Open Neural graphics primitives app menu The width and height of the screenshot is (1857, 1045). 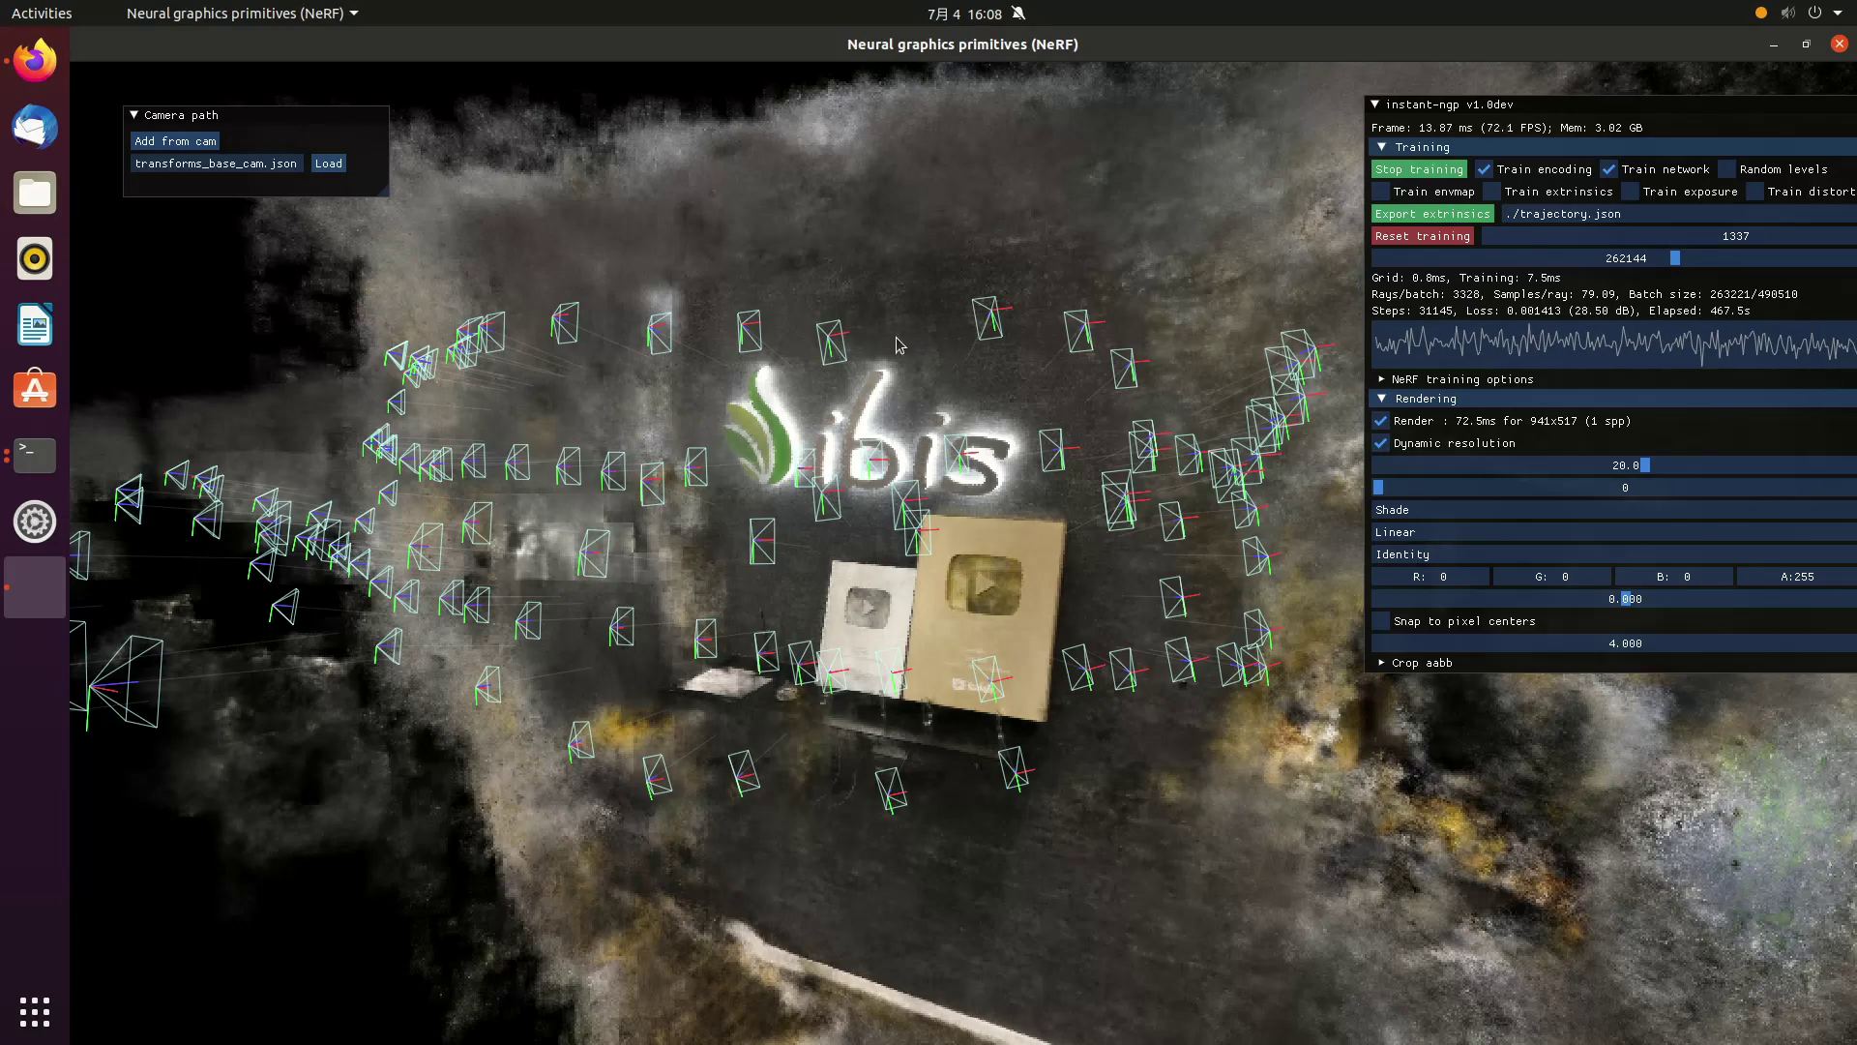242,14
